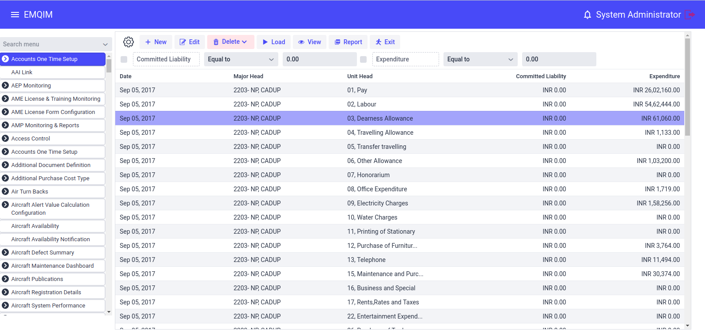
Task: Expand Aircraft Alert Value Calculation icon
Action: pyautogui.click(x=5, y=205)
